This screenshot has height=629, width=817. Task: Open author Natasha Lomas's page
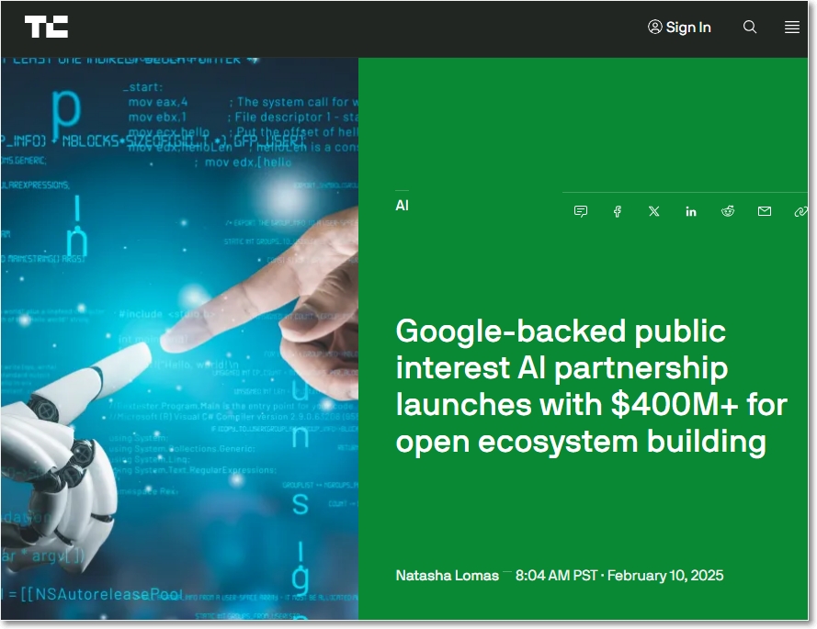coord(447,576)
